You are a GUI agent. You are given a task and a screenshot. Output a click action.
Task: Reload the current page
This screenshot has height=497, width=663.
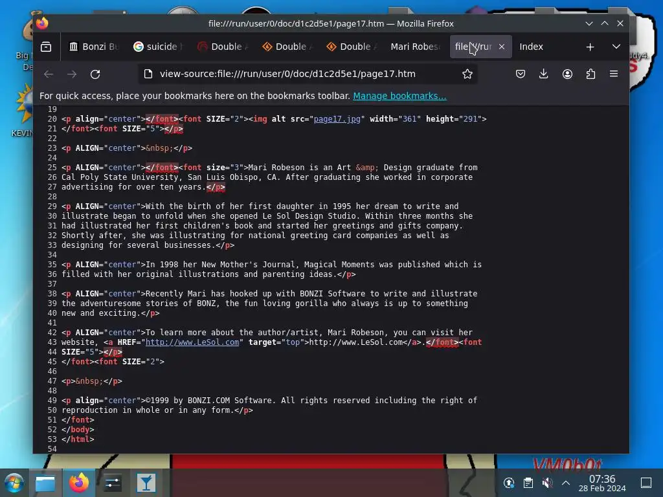[95, 74]
